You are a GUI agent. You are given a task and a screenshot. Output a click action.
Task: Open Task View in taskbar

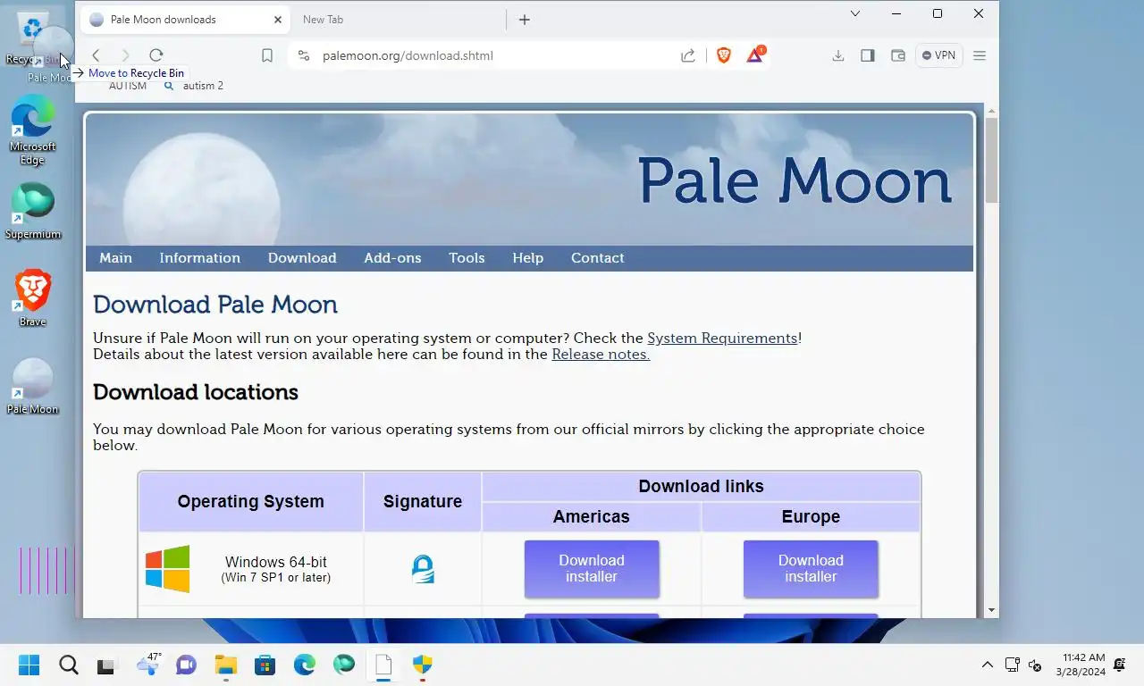tap(106, 665)
